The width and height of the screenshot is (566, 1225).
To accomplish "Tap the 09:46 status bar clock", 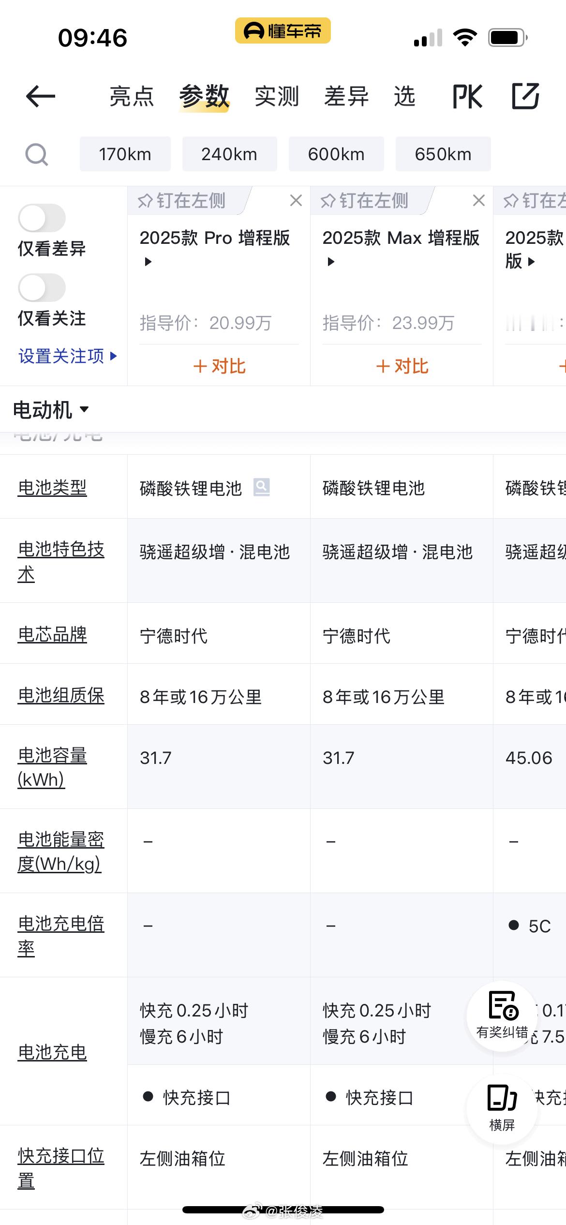I will [92, 38].
